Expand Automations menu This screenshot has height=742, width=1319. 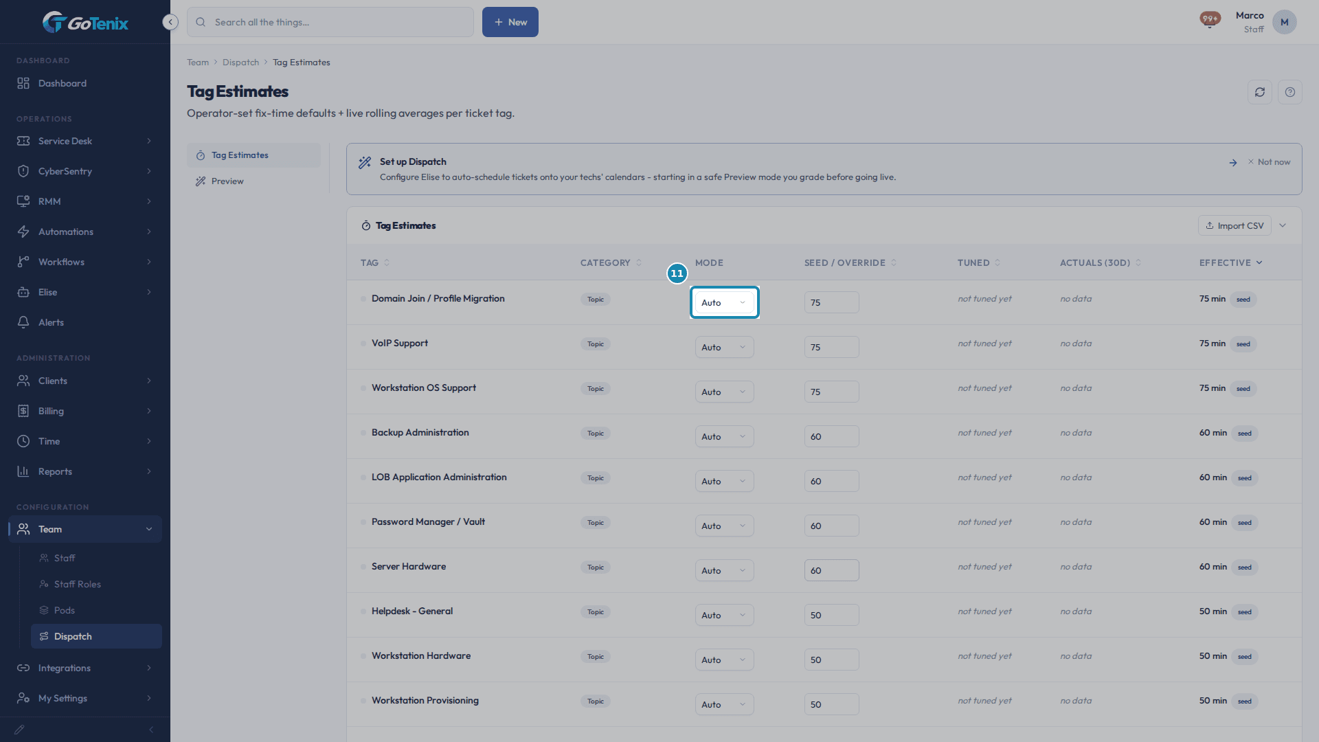tap(85, 232)
